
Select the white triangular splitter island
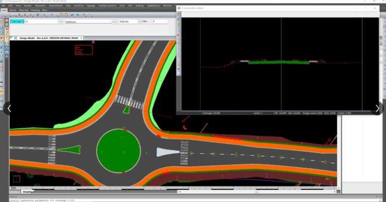tap(167, 152)
